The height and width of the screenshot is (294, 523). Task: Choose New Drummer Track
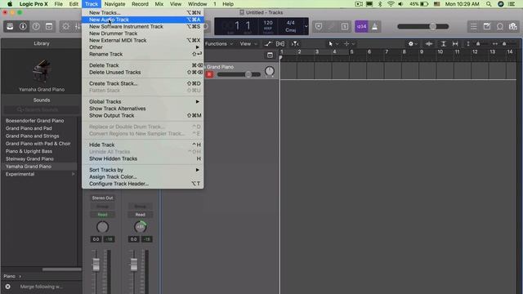143,33
